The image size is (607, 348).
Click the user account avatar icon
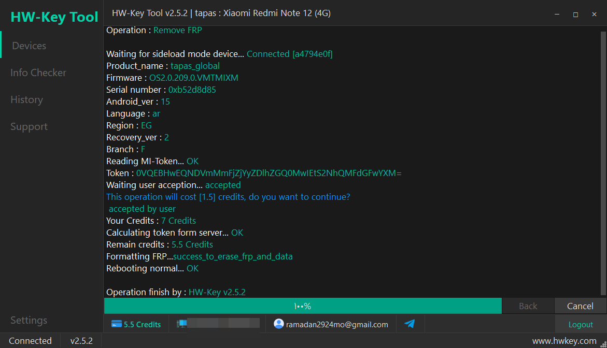[x=279, y=324]
